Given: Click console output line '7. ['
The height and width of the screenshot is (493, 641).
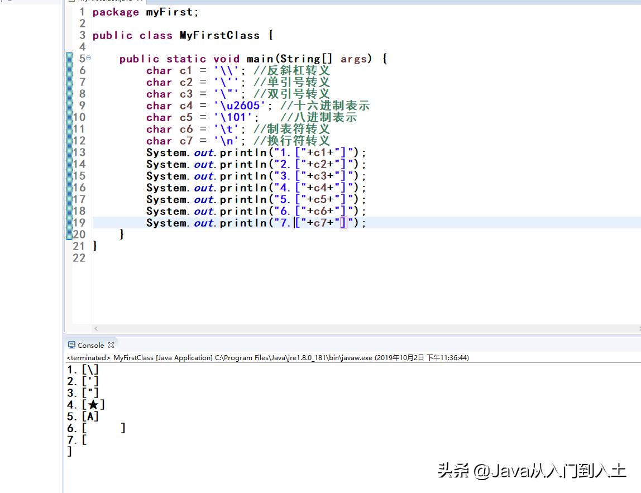Looking at the screenshot, I should coord(77,441).
